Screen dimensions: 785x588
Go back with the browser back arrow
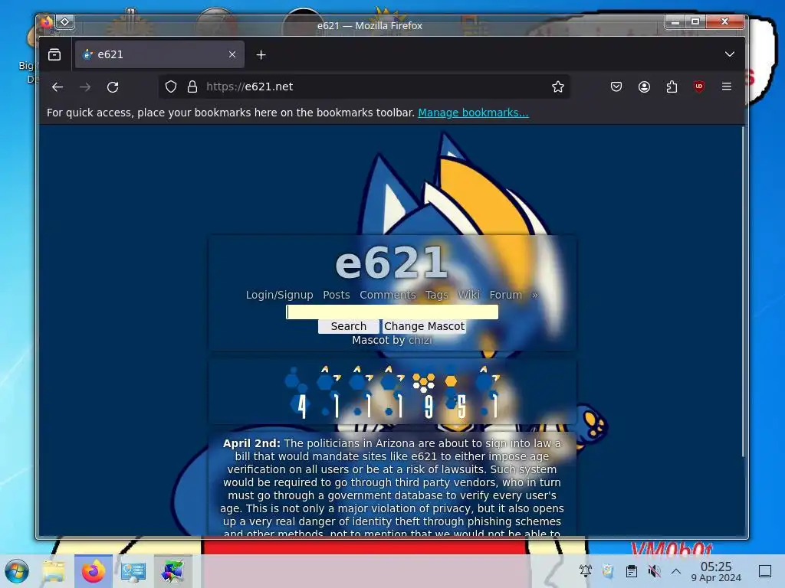point(57,87)
